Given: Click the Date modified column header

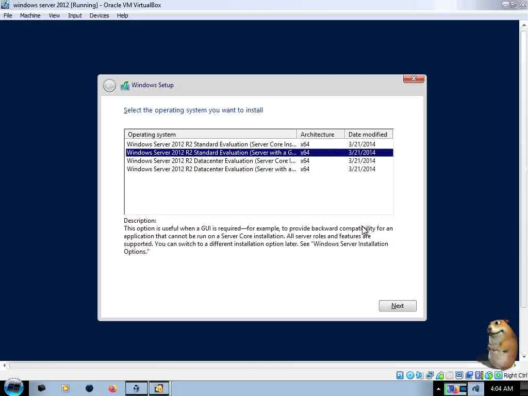Looking at the screenshot, I should point(369,135).
